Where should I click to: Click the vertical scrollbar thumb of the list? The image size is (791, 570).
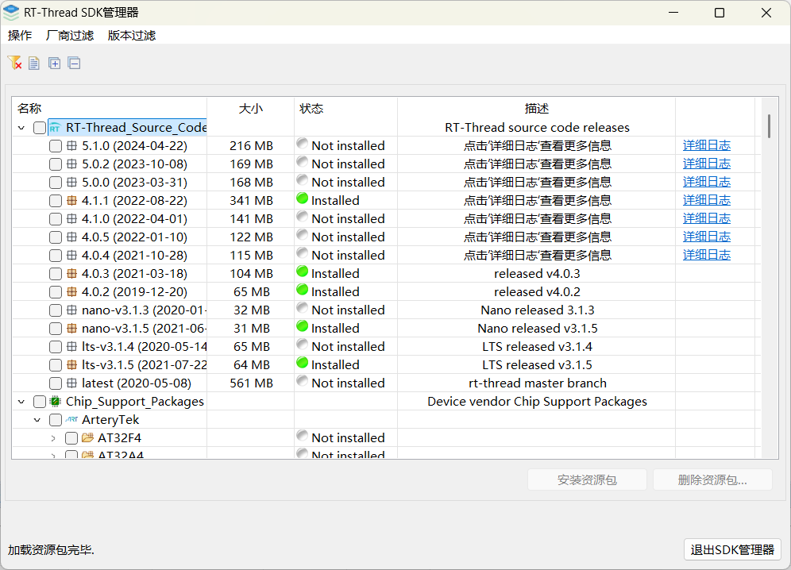click(769, 126)
